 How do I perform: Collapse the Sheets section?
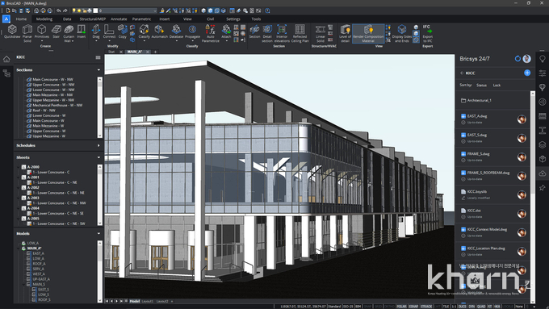point(98,157)
